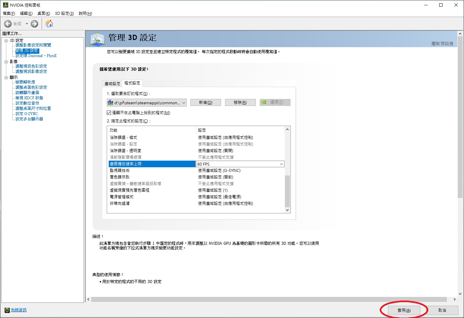Open 檢視 HDCP 狀態 page

click(29, 98)
